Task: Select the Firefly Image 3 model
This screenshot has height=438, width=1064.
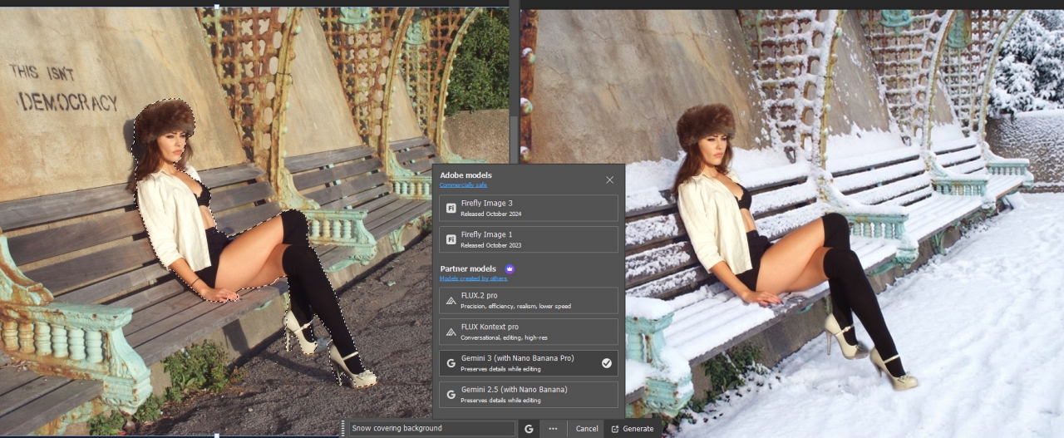Action: [x=528, y=208]
